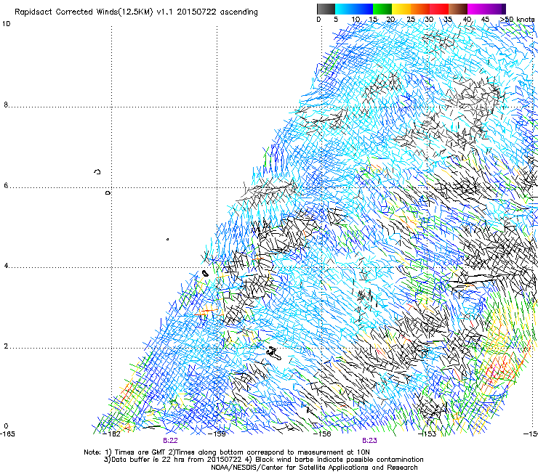Click the longitude axis label "-165"
The image size is (538, 472).
click(x=7, y=434)
